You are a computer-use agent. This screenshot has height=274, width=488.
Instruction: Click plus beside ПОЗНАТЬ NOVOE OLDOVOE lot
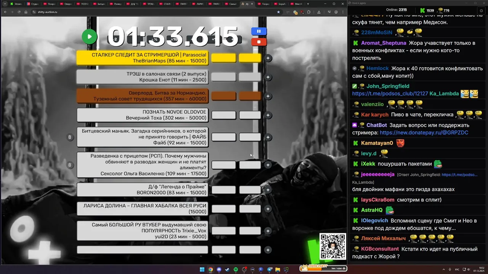click(x=268, y=115)
